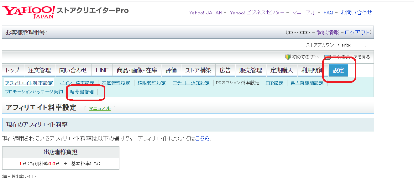Image resolution: width=414 pixels, height=178 pixels.
Task: Select the ストア構築 tab
Action: (198, 70)
